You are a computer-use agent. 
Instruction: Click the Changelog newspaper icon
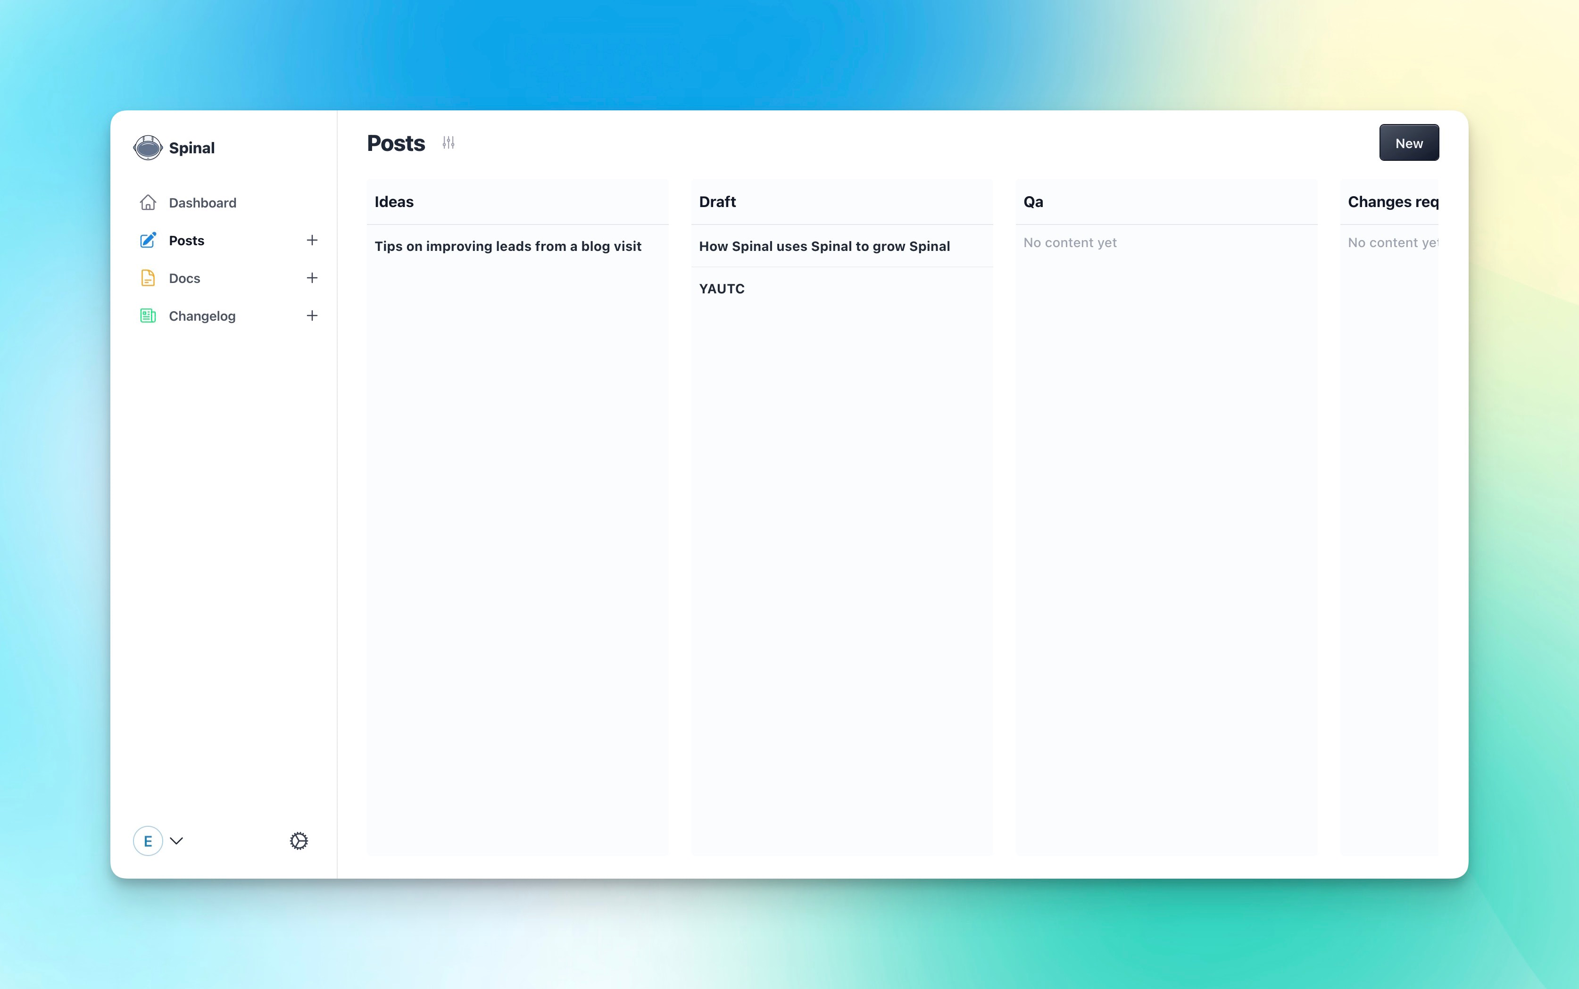pos(148,316)
